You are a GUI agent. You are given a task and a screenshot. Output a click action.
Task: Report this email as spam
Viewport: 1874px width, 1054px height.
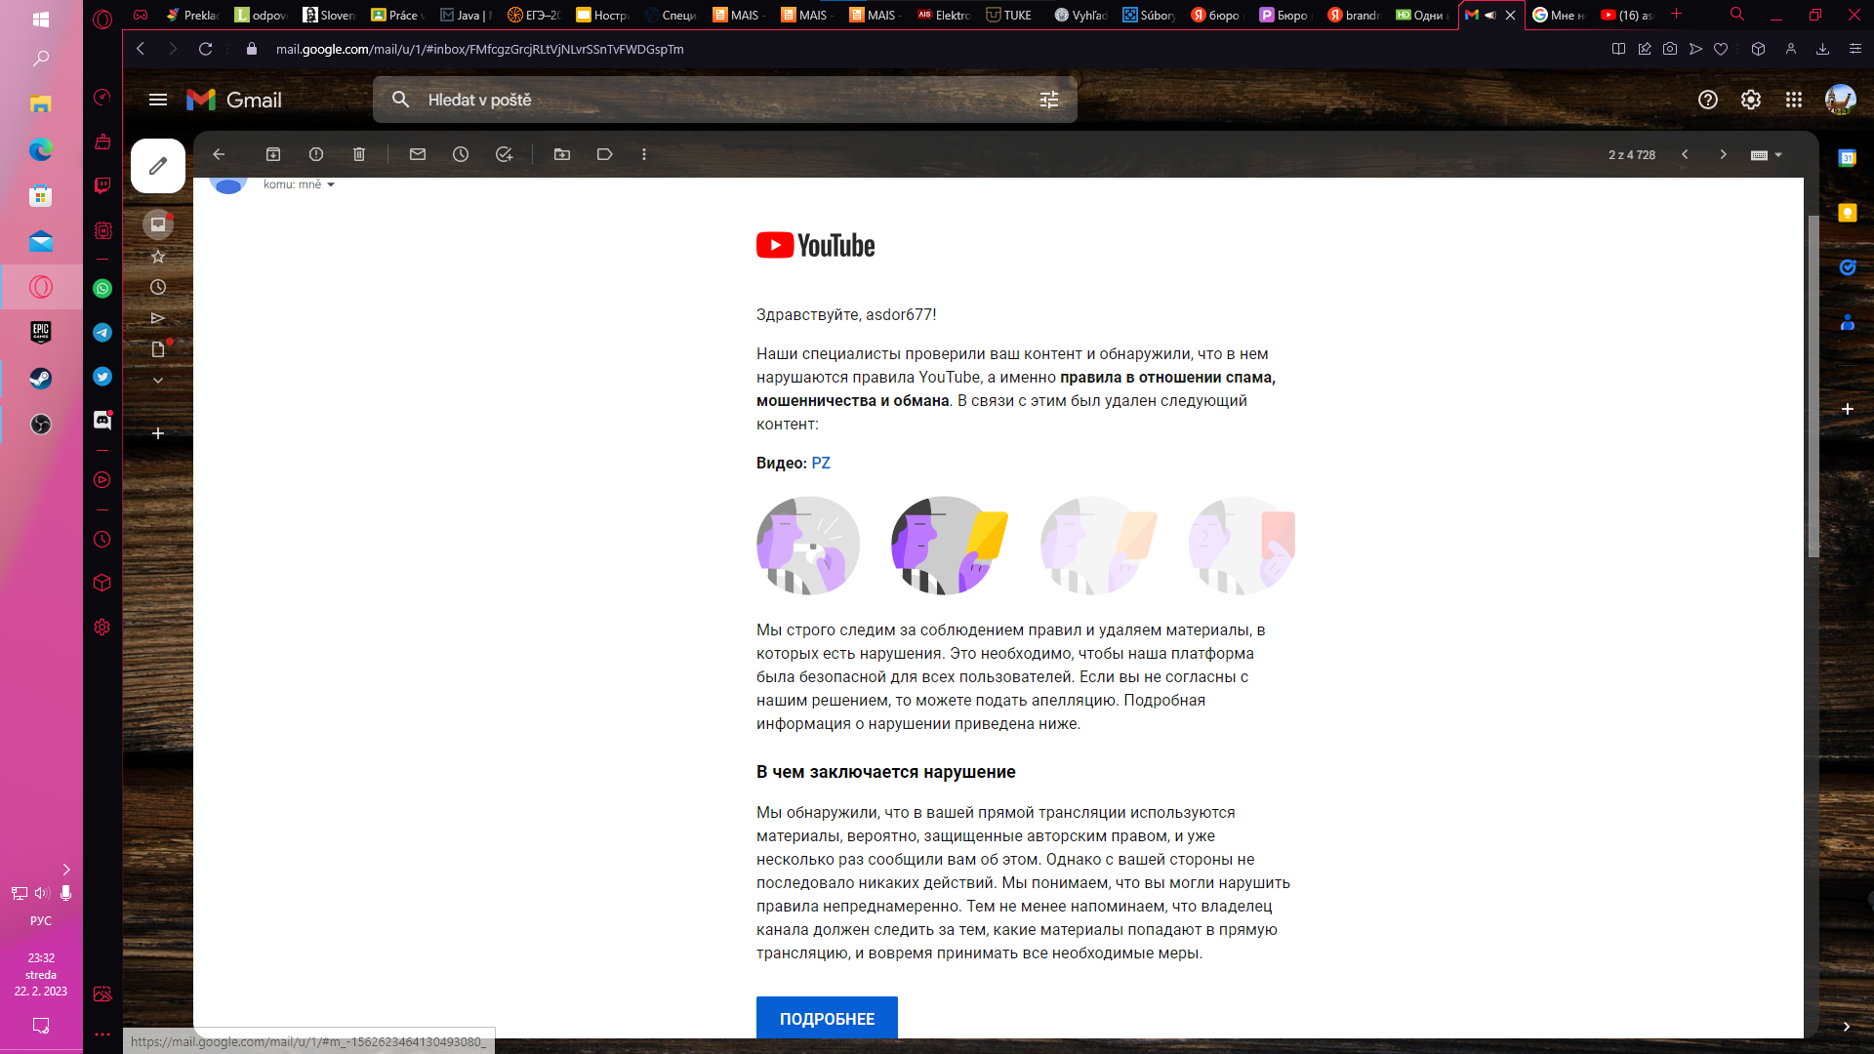point(316,154)
